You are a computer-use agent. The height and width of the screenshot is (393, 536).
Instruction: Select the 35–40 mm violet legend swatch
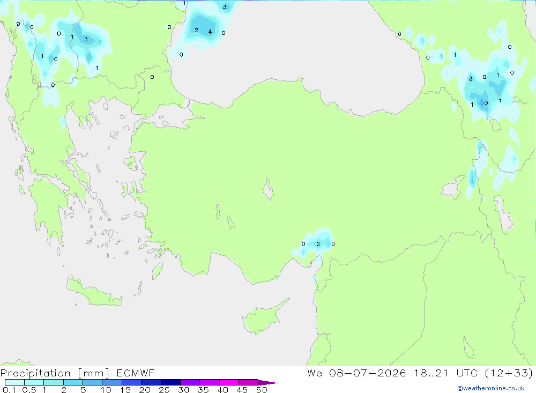pos(210,382)
